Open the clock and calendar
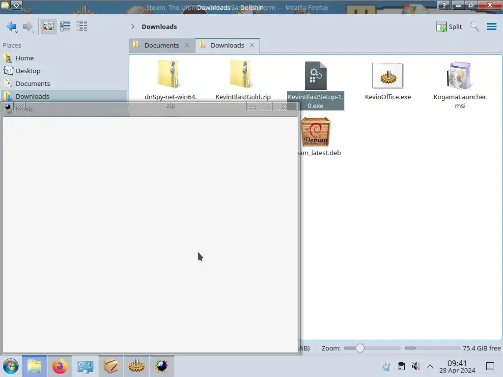Screen dimensions: 503x377 (457, 366)
